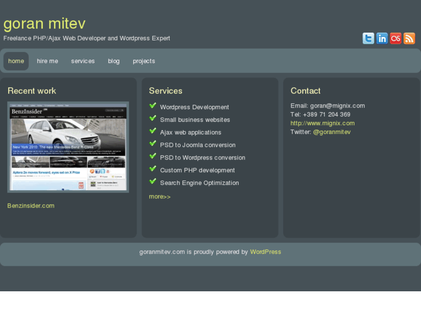Screen dimensions: 421x315
Task: Open the Benzinsider.com link
Action: (31, 206)
